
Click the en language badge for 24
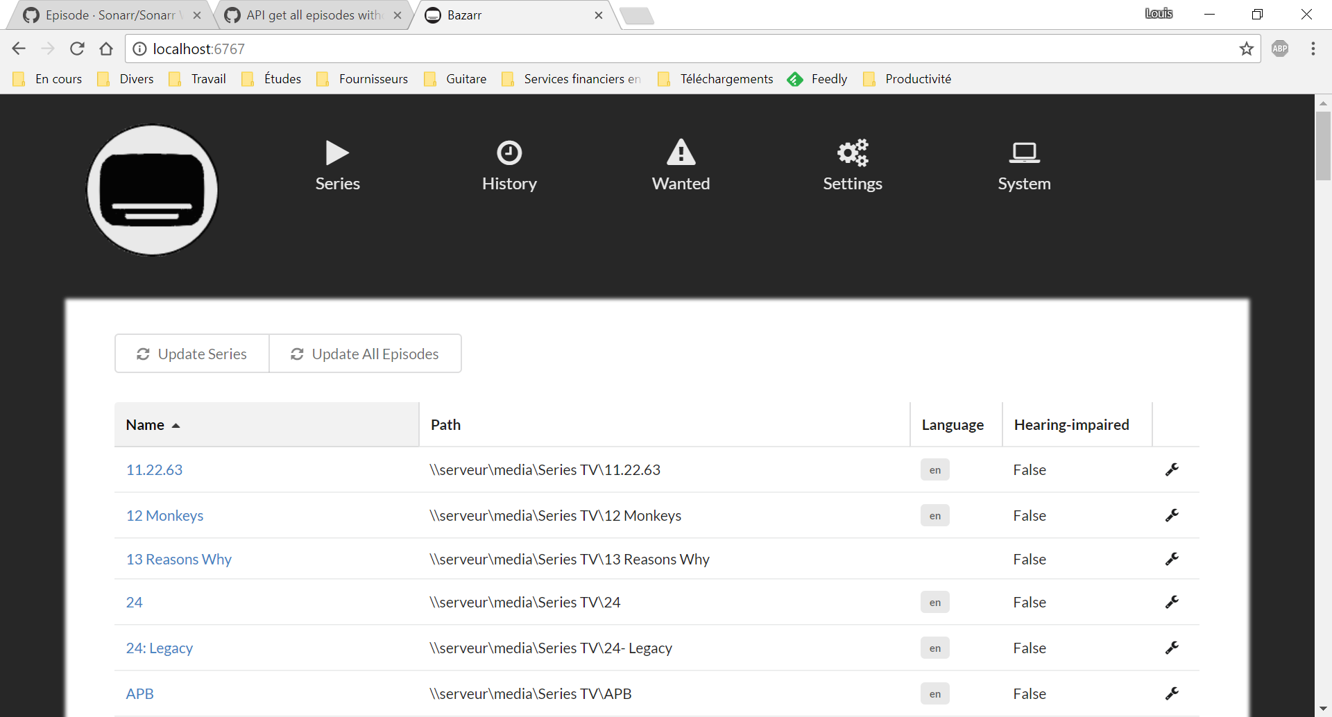coord(934,602)
